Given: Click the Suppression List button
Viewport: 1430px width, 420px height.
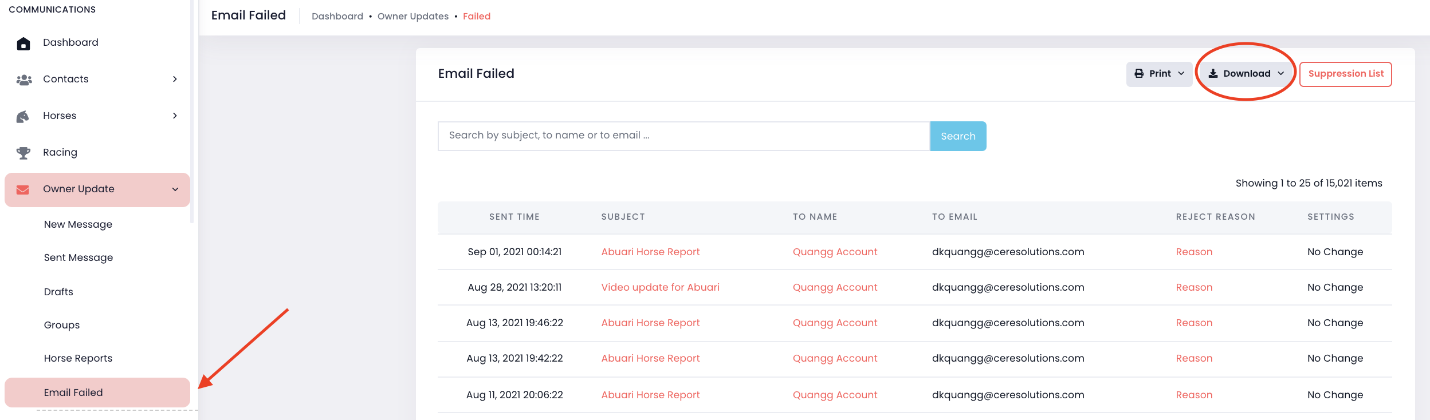Looking at the screenshot, I should pos(1345,74).
